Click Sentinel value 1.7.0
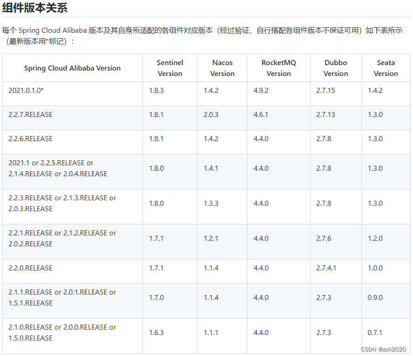Screen dimensions: 413x356 pos(156,298)
